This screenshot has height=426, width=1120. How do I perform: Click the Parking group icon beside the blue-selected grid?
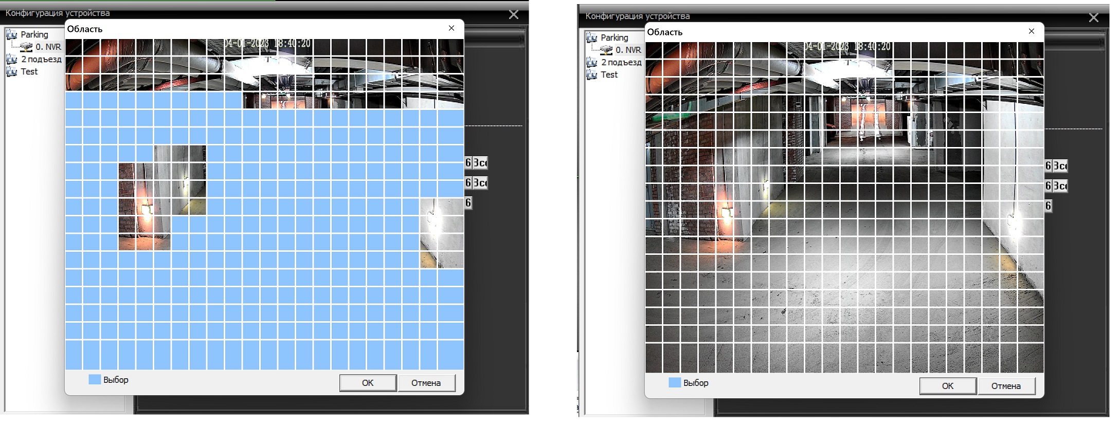coord(12,34)
